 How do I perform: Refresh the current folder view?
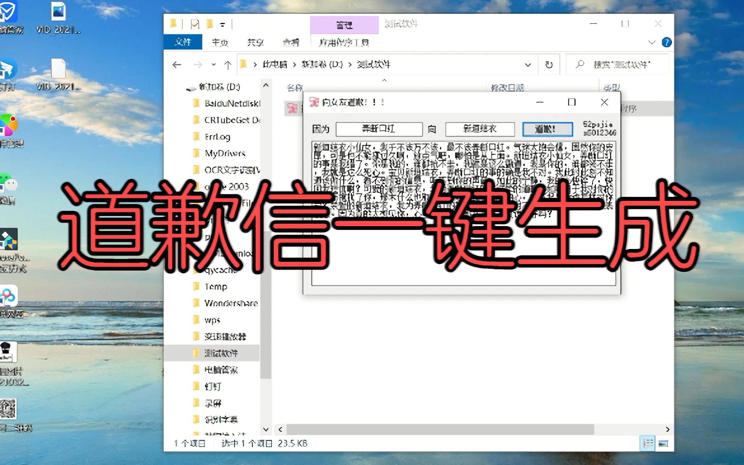549,65
